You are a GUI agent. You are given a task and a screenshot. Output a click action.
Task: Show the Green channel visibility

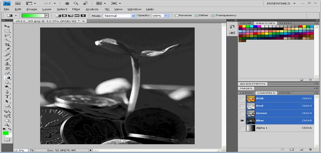(x=242, y=113)
